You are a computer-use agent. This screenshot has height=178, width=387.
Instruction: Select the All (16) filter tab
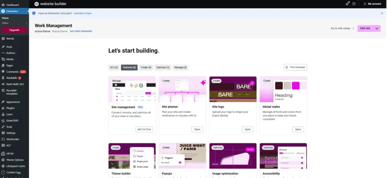(114, 68)
